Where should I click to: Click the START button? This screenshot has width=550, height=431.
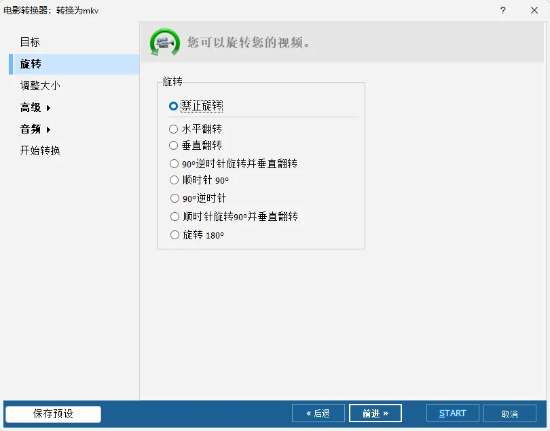click(452, 413)
